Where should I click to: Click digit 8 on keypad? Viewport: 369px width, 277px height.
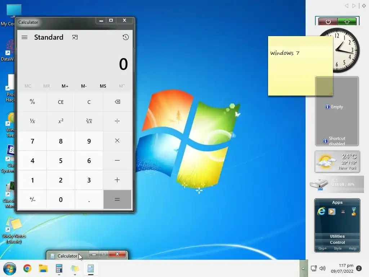61,141
